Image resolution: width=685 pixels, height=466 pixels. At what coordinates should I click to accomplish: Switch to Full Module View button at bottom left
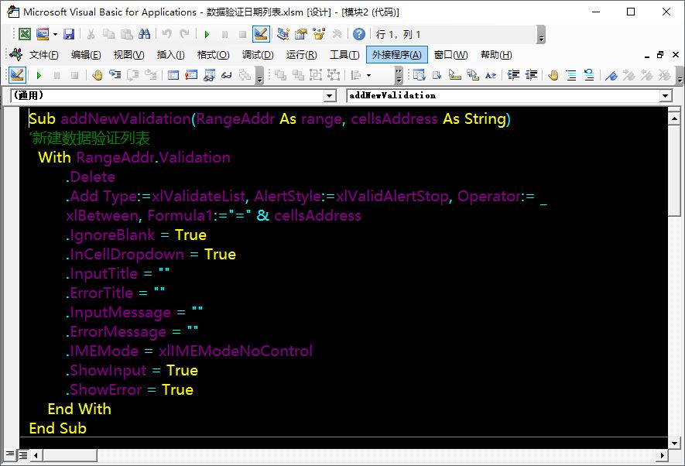point(23,454)
